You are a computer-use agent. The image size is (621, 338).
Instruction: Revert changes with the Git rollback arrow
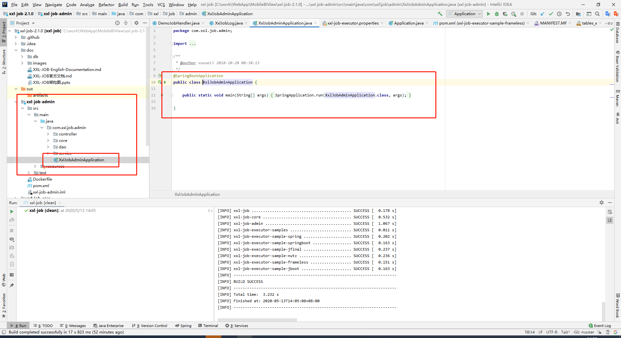568,14
